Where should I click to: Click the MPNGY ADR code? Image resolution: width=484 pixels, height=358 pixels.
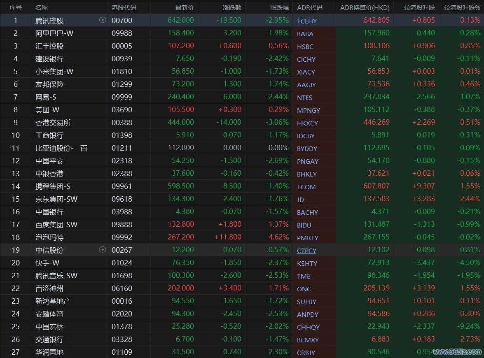[309, 110]
